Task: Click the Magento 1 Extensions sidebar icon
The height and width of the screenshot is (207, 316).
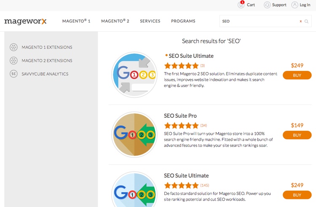Action: tap(13, 47)
